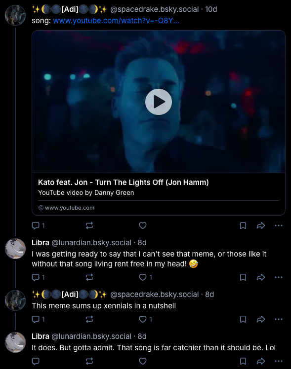Open the youtube.com/watch song link
291x369 pixels.
click(x=116, y=21)
